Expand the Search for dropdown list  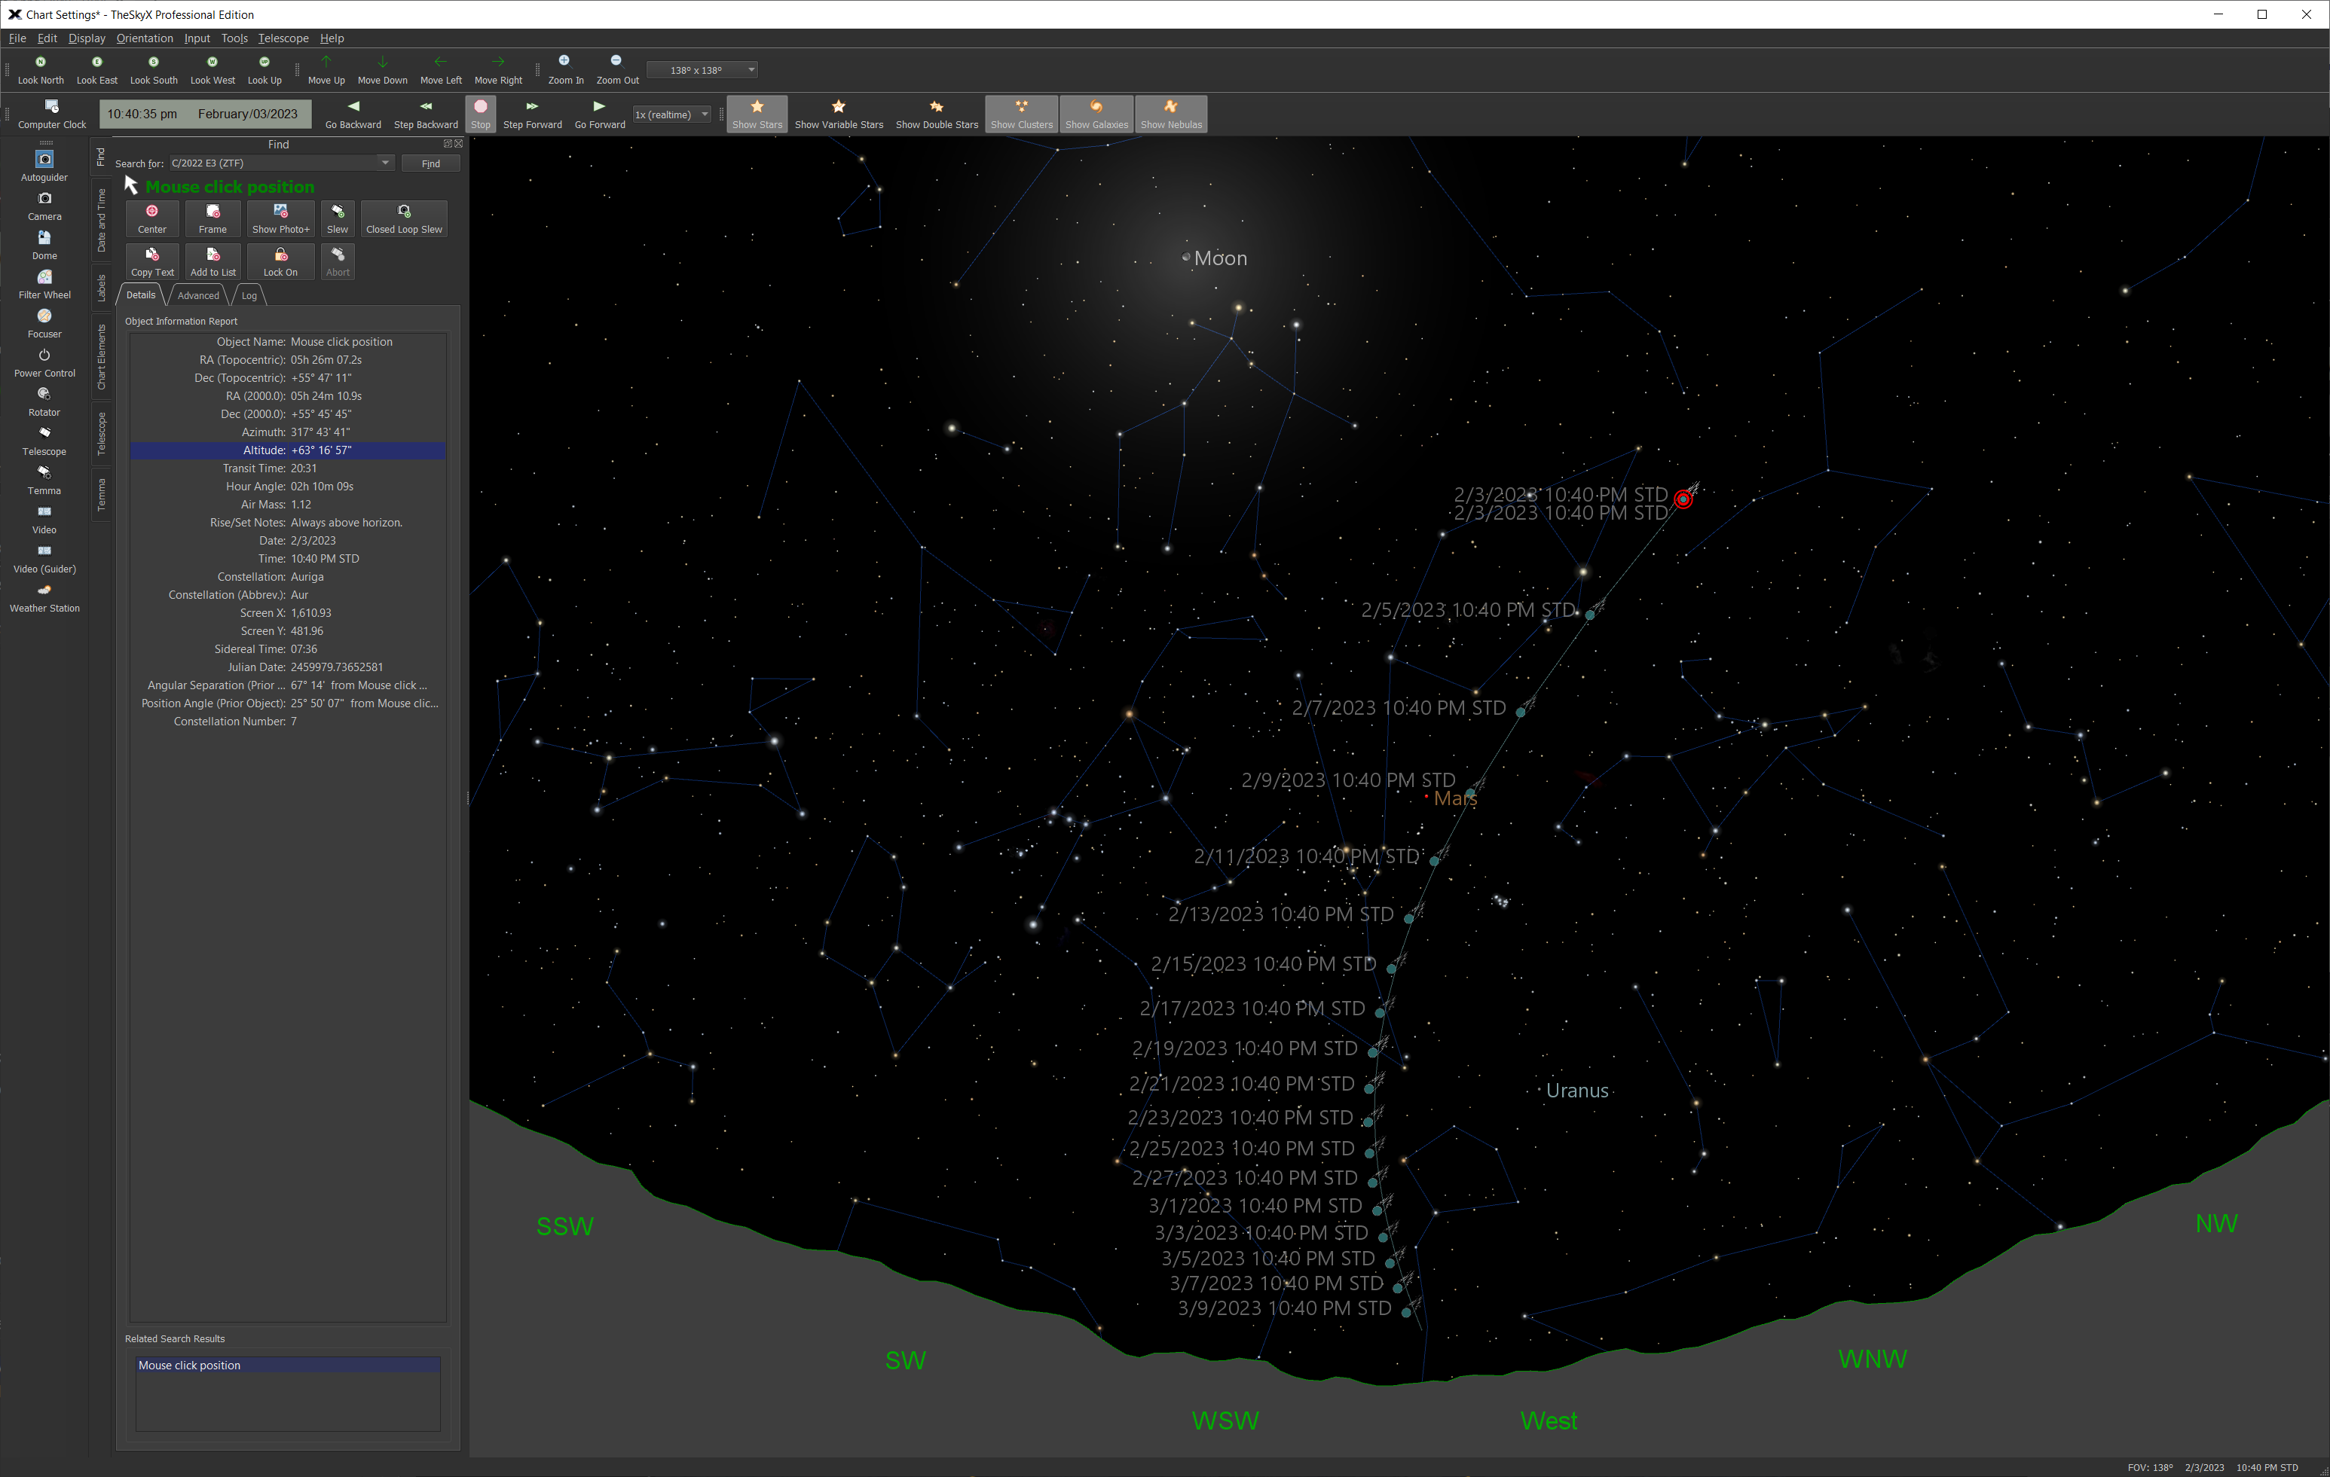coord(385,163)
